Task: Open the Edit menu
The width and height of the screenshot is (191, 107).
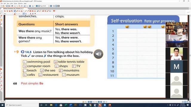Action: 5,4
